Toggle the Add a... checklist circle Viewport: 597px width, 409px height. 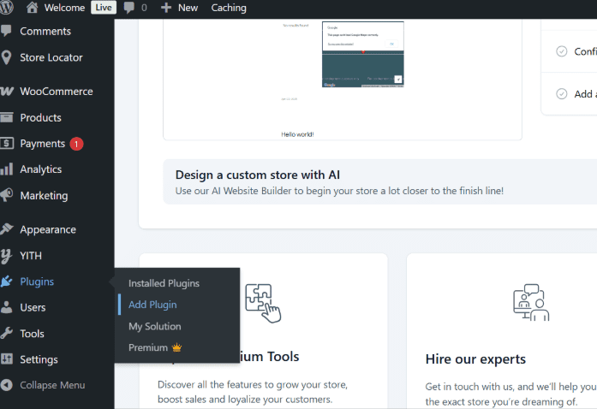[x=562, y=93]
